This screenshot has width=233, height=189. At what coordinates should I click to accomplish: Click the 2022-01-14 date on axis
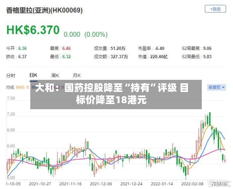point(162,184)
